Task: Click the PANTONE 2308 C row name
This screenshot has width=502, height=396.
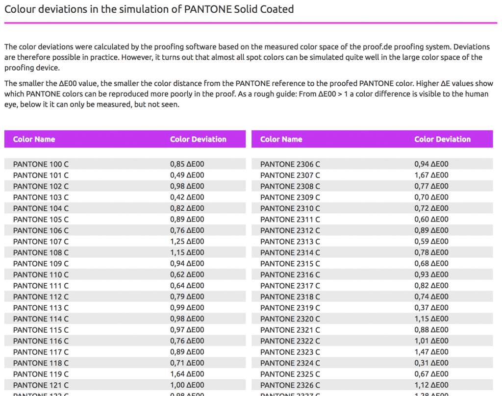Action: coord(290,186)
